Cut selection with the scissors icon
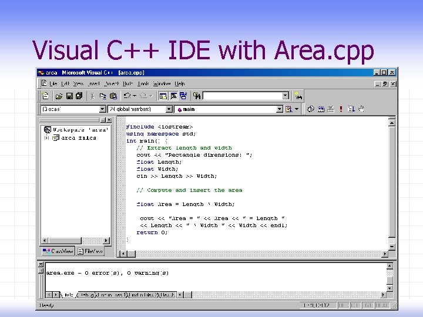Screen dimensions: 423x317 92,96
